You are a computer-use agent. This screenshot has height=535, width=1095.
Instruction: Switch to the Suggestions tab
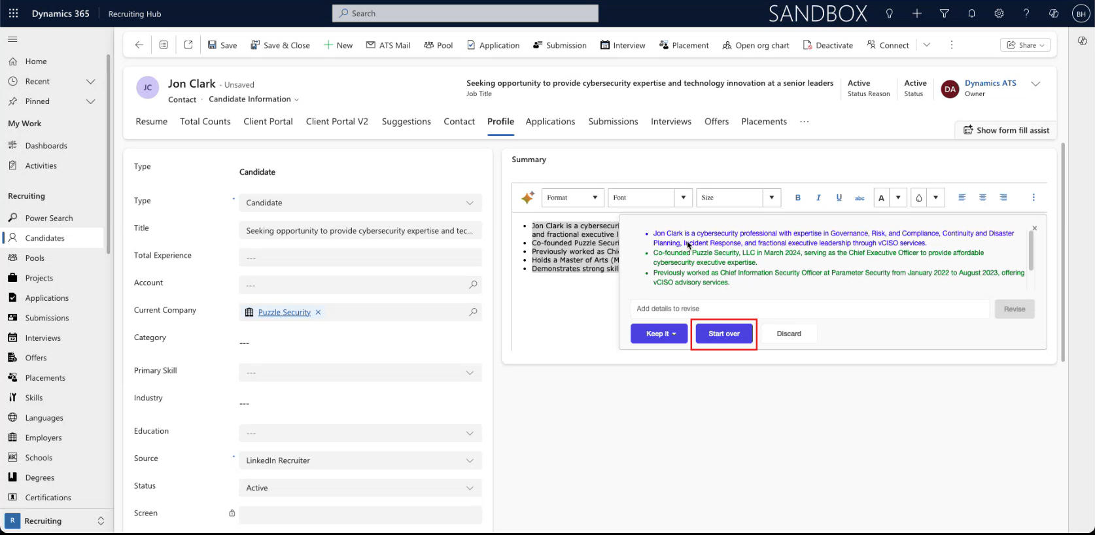coord(406,122)
